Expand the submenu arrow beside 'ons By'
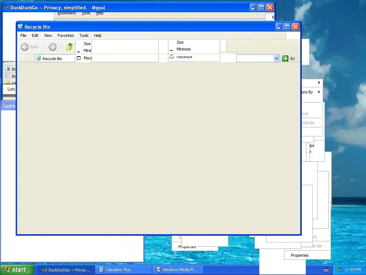The height and width of the screenshot is (275, 366). pos(319,92)
